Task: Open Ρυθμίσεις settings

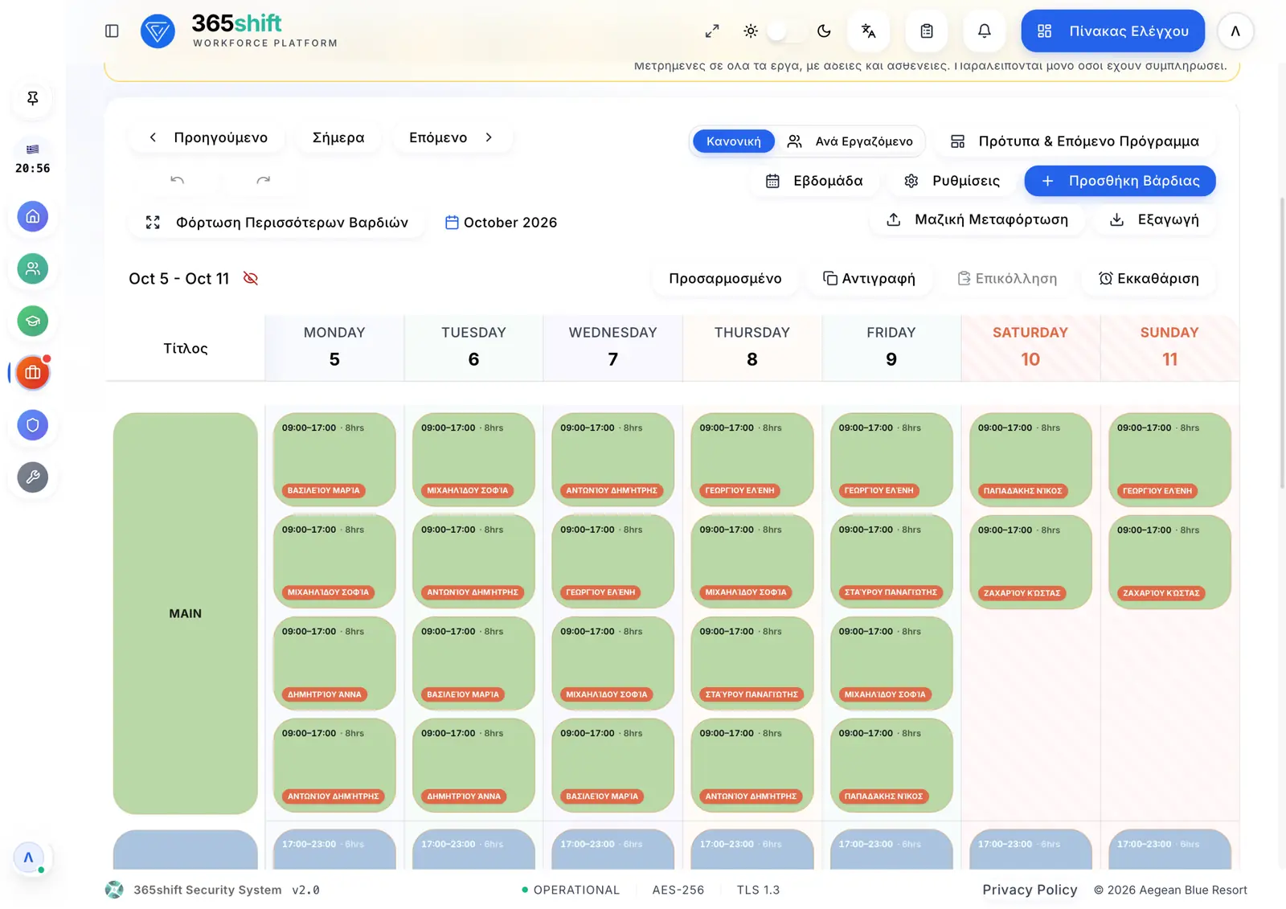Action: point(952,181)
